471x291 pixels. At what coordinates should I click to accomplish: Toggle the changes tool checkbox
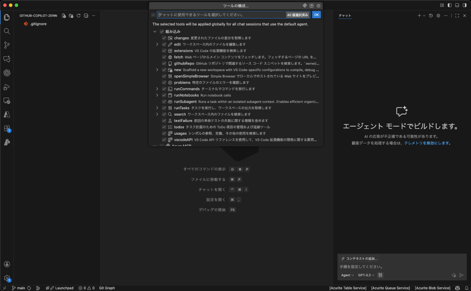click(164, 38)
